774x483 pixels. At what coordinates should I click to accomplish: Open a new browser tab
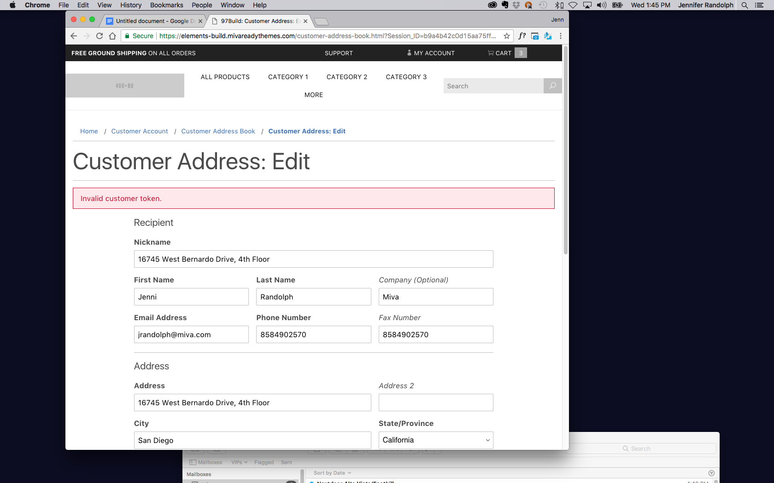click(321, 22)
